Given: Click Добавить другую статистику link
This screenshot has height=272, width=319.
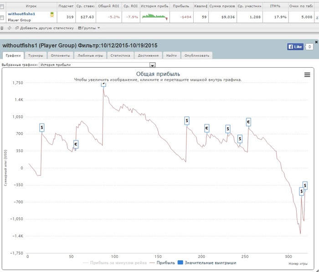Looking at the screenshot, I should [45, 28].
